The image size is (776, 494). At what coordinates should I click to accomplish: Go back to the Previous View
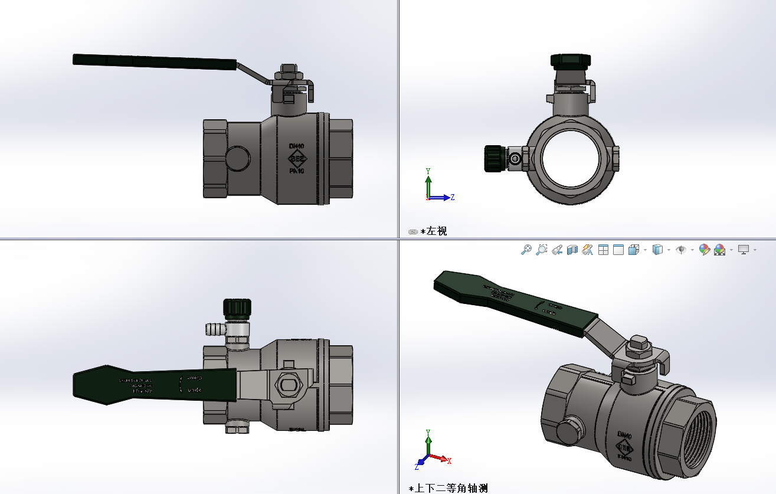556,250
